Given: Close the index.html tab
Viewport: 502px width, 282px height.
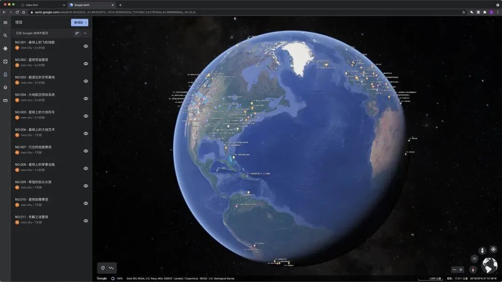Looking at the screenshot, I should (x=64, y=5).
